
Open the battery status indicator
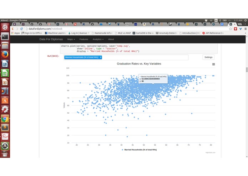tap(224, 20)
